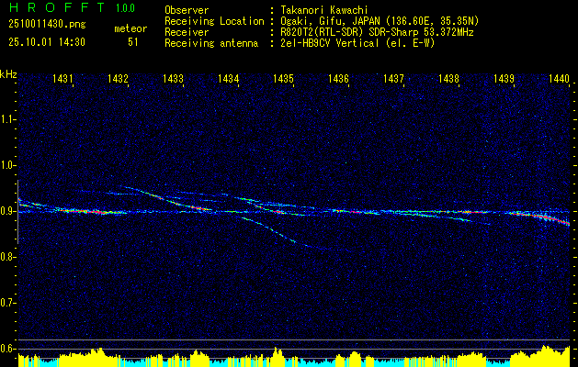
Task: Click the 1436 time axis marker
Action: coord(338,78)
